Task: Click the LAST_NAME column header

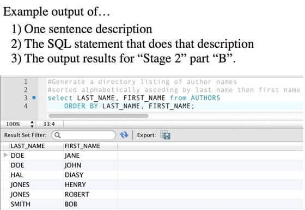Action: click(x=28, y=146)
